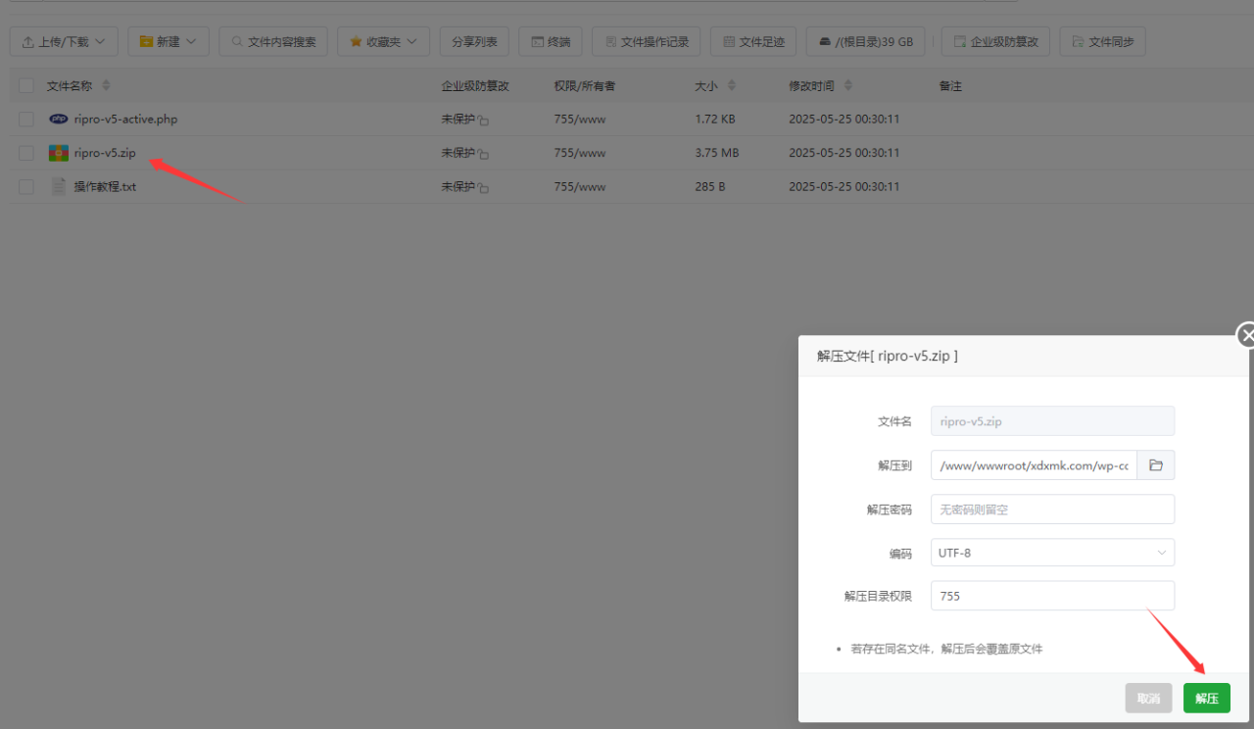The image size is (1254, 729).
Task: Sort by 修改时间 column arrows
Action: [x=847, y=86]
